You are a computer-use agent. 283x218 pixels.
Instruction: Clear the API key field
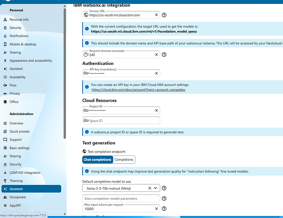tap(156, 73)
